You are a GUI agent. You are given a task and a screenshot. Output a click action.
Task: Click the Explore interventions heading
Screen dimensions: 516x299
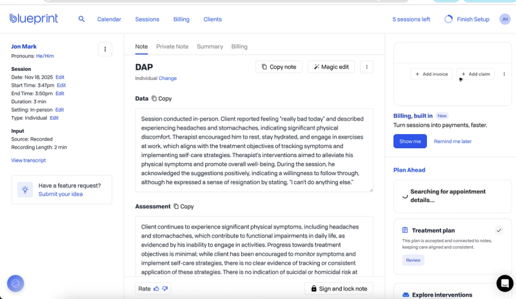pos(442,294)
